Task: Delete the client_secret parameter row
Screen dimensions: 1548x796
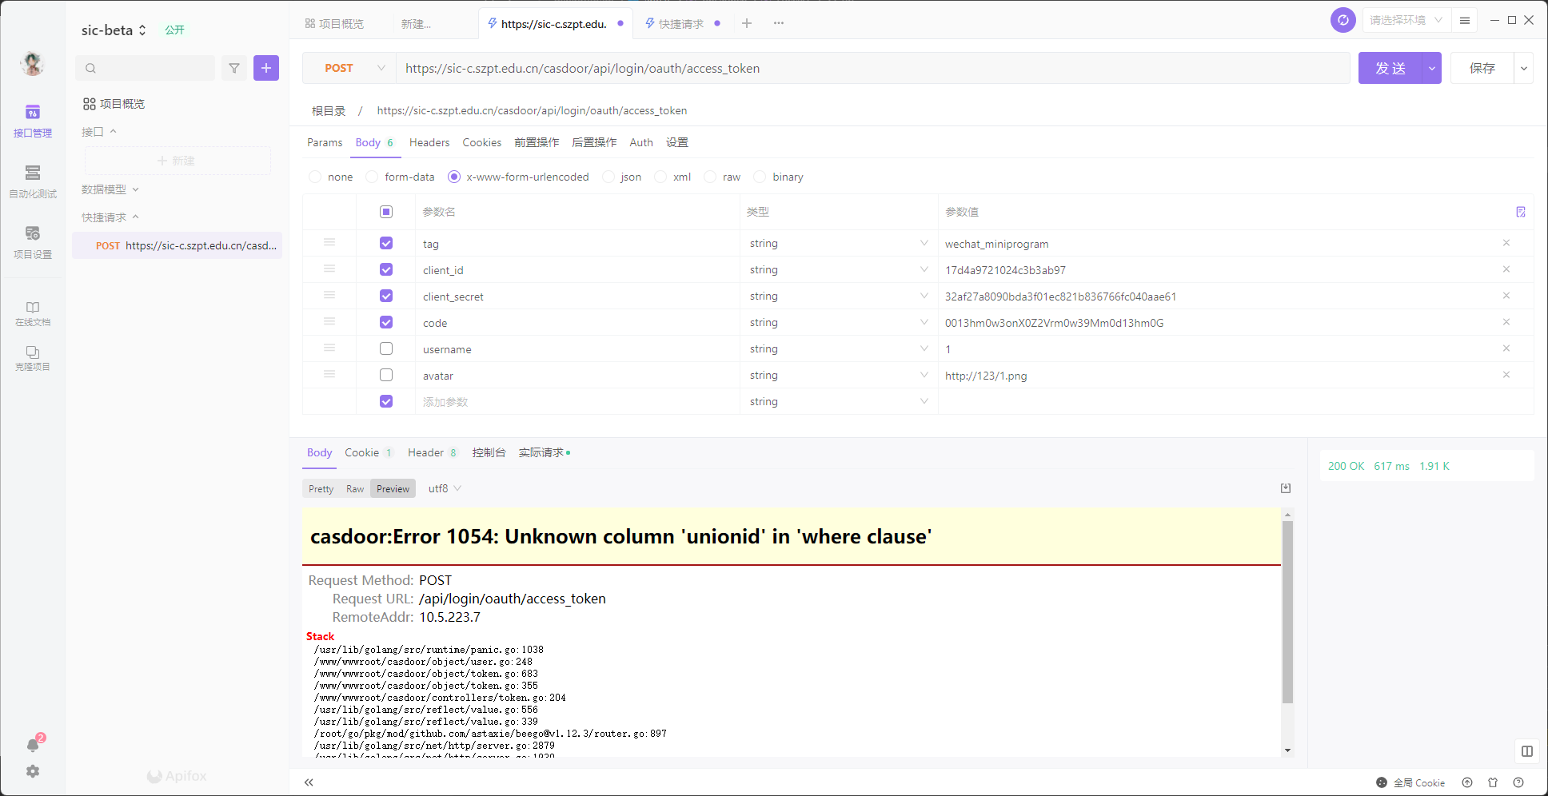Action: [1506, 296]
